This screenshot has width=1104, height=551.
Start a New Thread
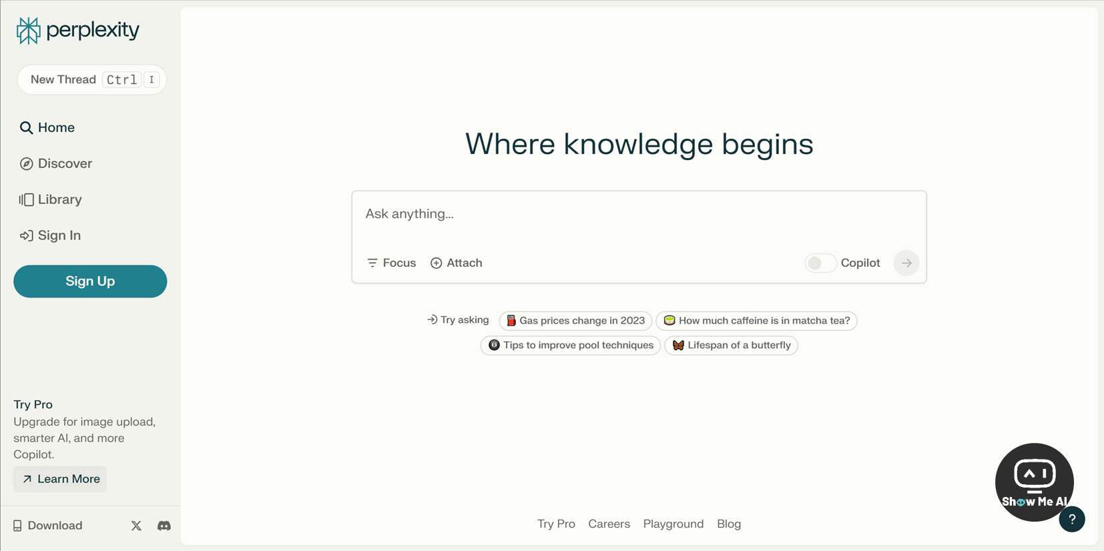point(91,79)
